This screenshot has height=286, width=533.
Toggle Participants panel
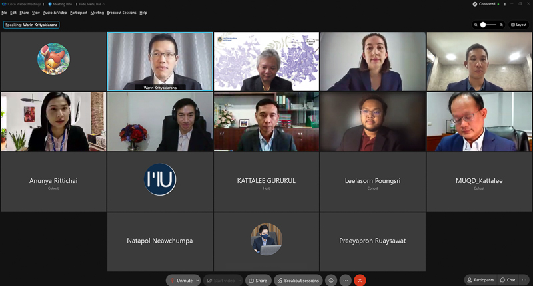[x=480, y=280]
